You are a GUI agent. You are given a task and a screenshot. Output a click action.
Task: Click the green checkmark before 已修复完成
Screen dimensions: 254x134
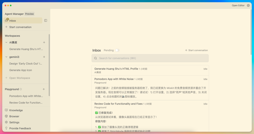(x=96, y=113)
